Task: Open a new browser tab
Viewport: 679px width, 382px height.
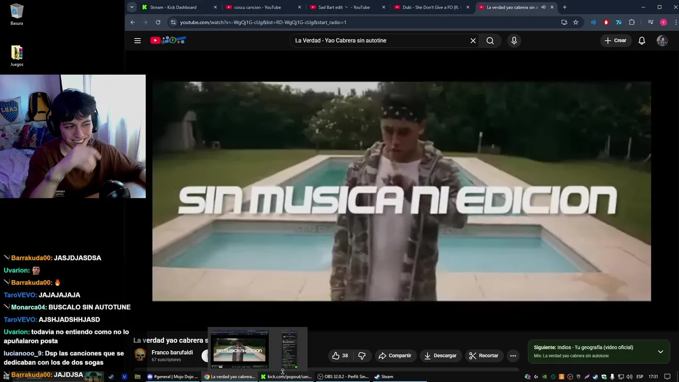Action: [x=564, y=7]
